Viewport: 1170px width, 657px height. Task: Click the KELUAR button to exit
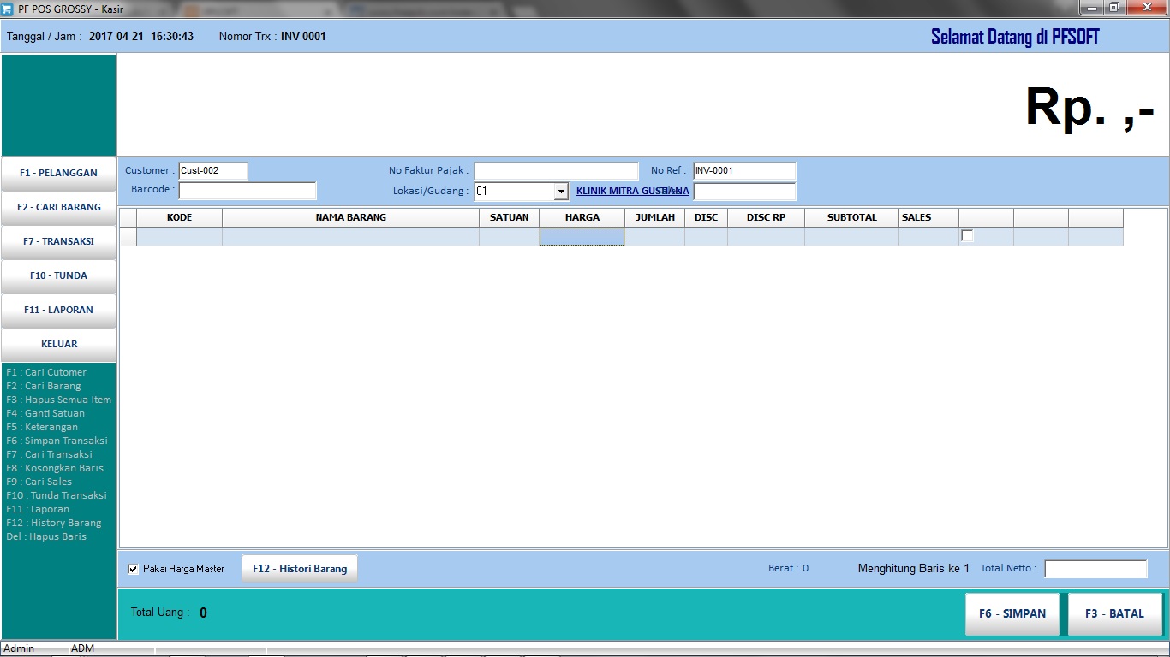point(58,344)
